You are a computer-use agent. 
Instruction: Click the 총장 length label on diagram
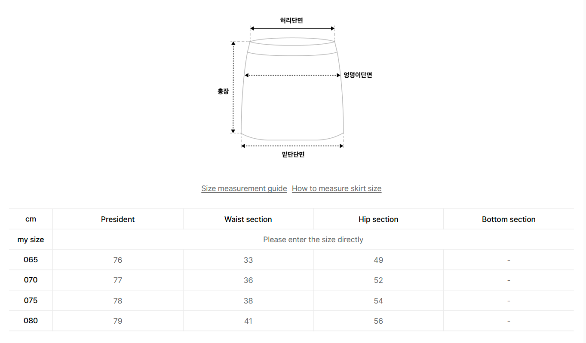223,91
